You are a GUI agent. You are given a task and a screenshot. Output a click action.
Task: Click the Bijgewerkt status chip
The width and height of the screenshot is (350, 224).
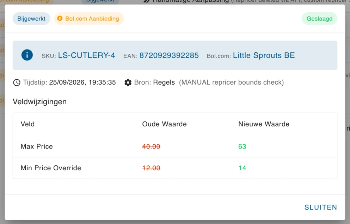[x=31, y=19]
